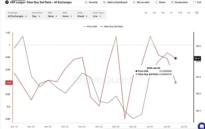Screen dimensions: 205x129
Task: Expand the Scale dropdown set to Mixed
Action: (82, 16)
